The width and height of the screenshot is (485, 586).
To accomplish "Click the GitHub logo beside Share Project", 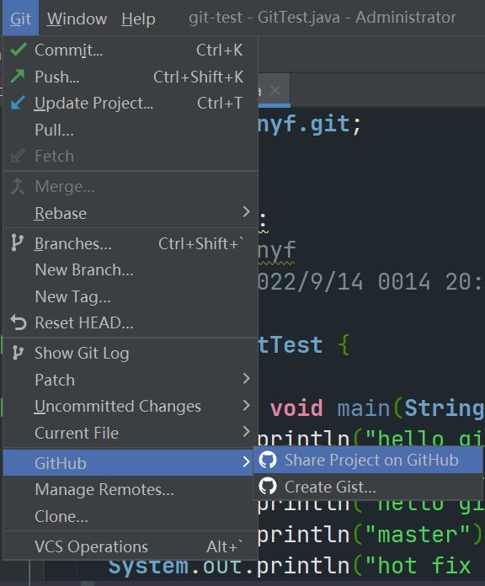I will 268,460.
